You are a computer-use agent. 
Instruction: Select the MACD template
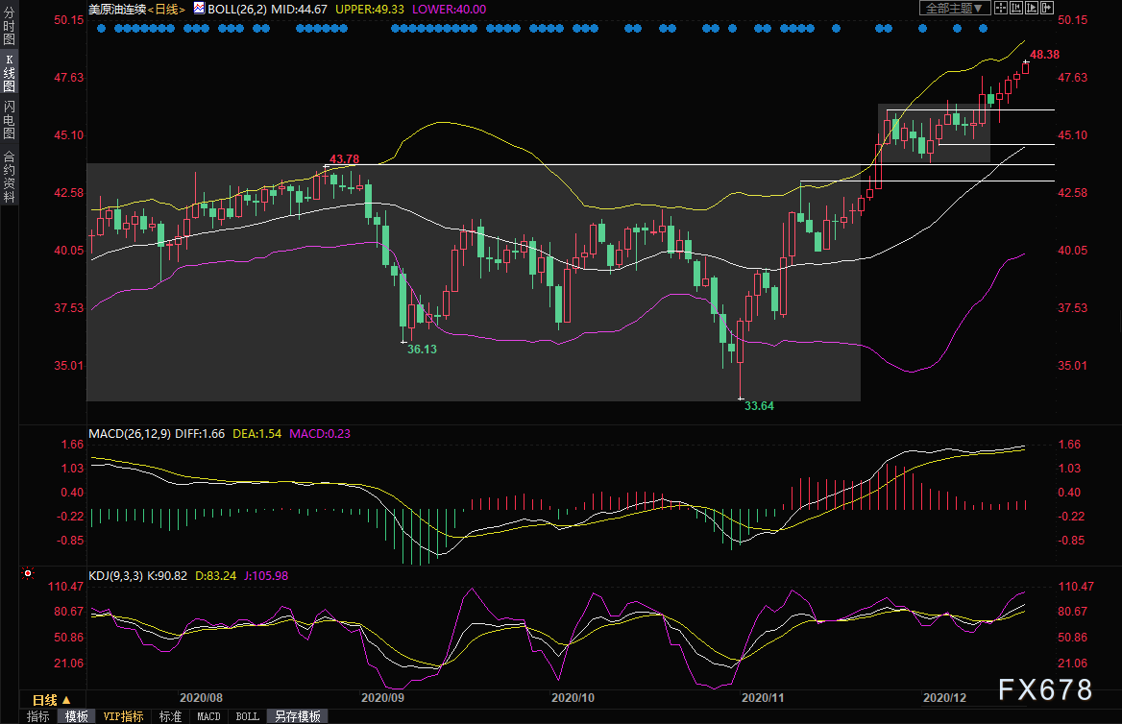[x=209, y=716]
